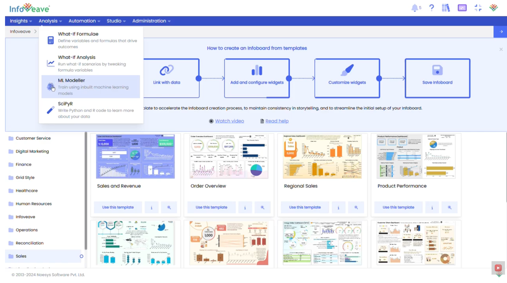
Task: Expand the right side panel arrow
Action: [501, 32]
